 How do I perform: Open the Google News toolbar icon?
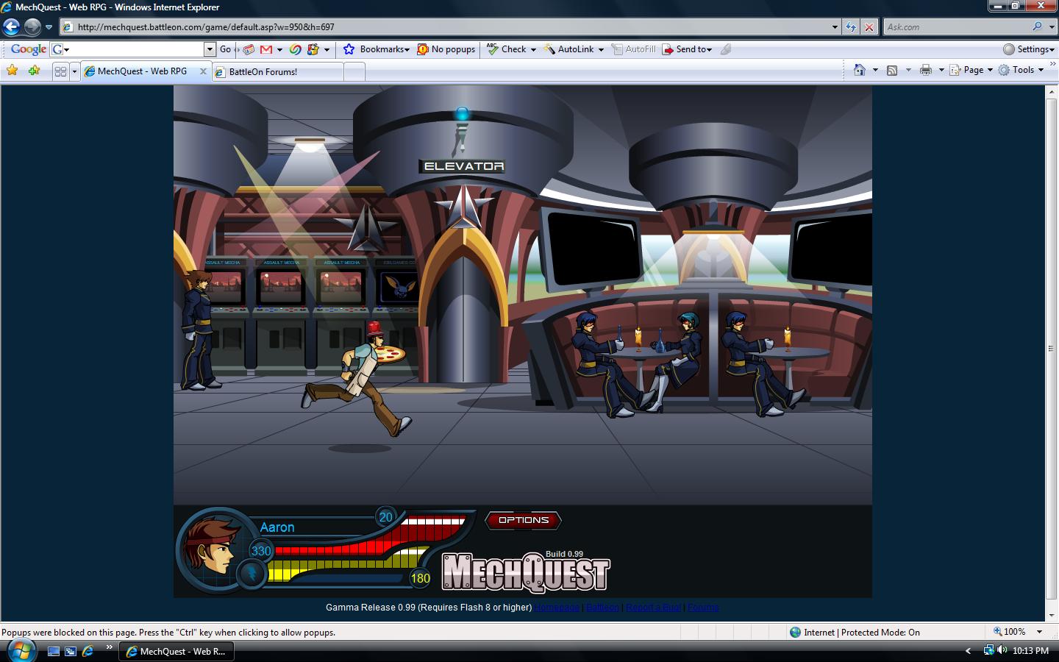249,49
